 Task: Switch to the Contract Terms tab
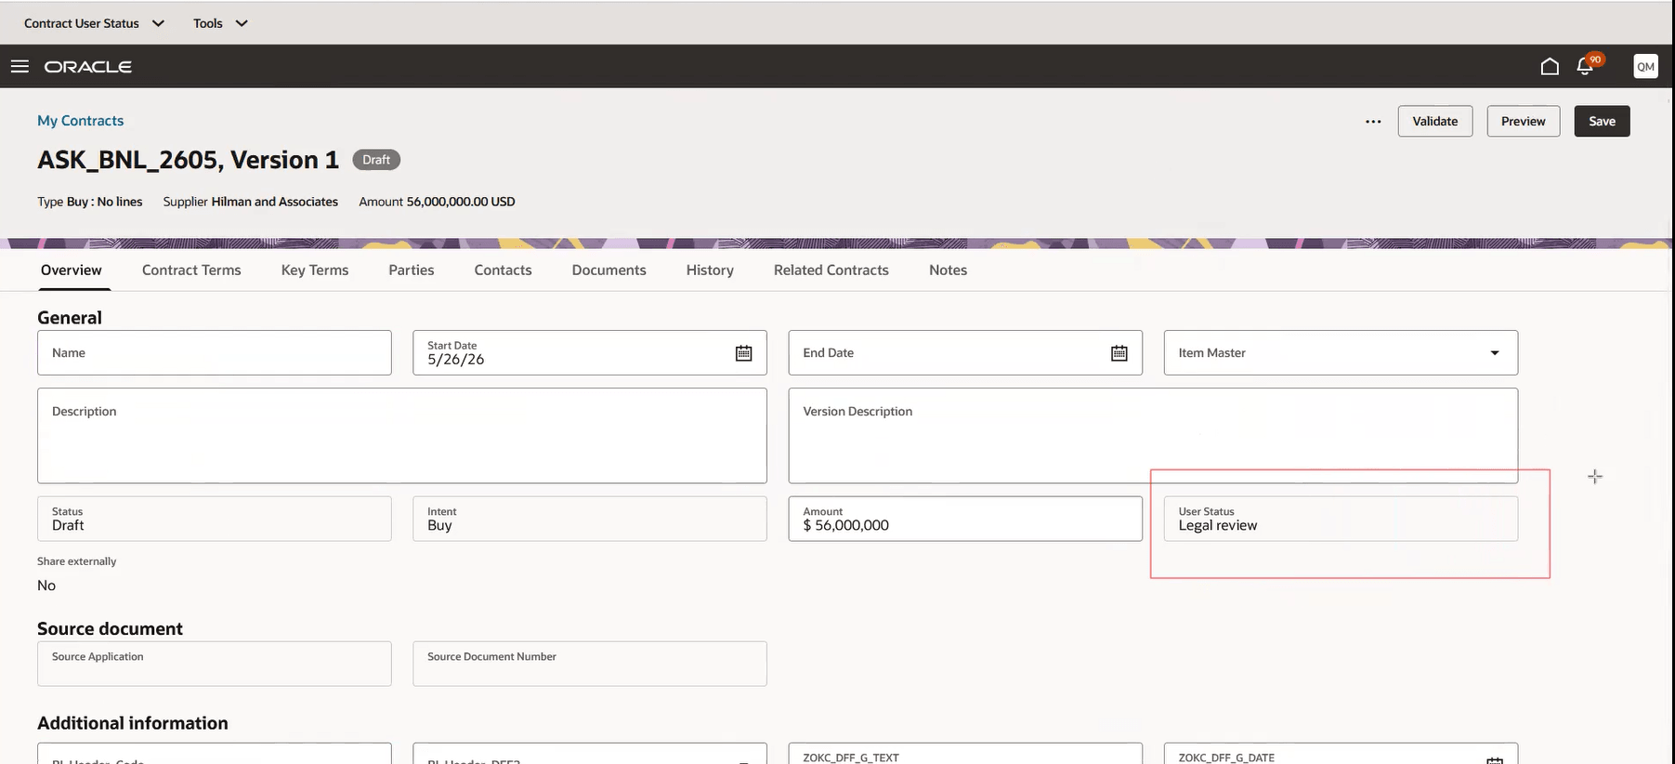point(191,270)
